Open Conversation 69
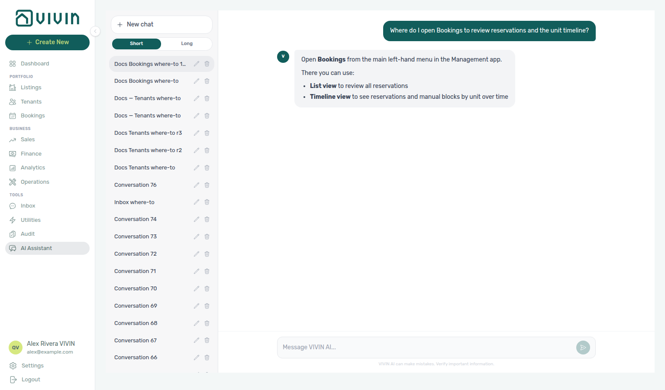This screenshot has width=665, height=390. pyautogui.click(x=136, y=306)
